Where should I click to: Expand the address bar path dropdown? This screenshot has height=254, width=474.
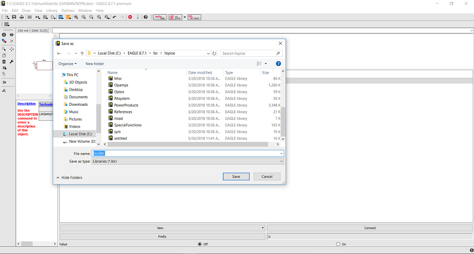coord(208,53)
